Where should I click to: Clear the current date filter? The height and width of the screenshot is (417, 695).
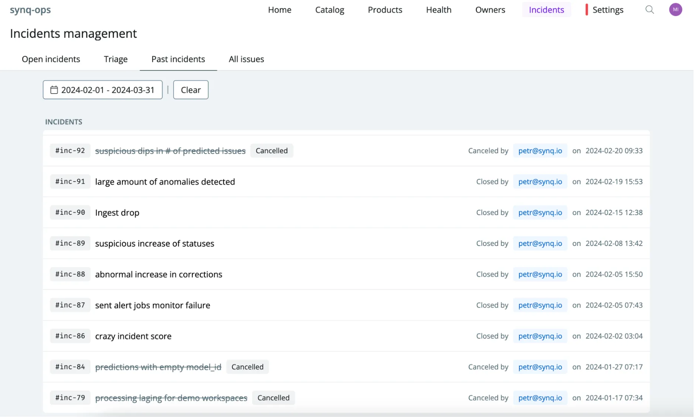(191, 90)
